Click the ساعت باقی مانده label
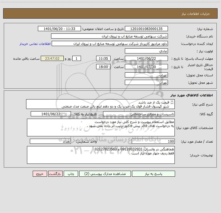Screen dimensions: 221x213 point(26,59)
